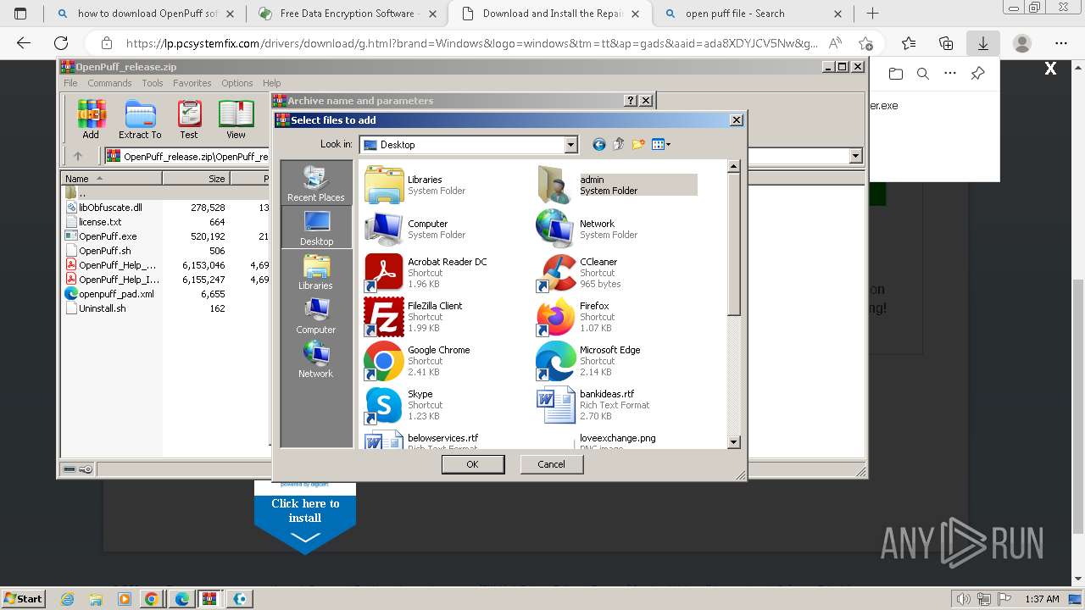This screenshot has width=1085, height=610.
Task: Open Internet Explorer from taskbar
Action: [x=69, y=599]
